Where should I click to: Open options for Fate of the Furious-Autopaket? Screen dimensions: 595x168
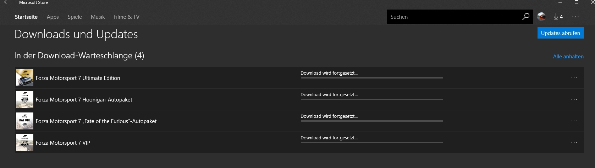coord(574,121)
